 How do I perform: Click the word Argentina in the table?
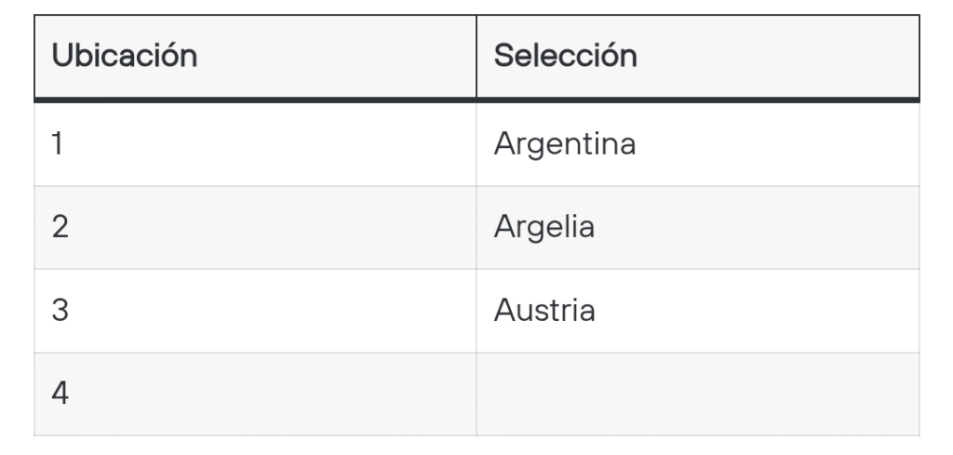click(x=564, y=145)
